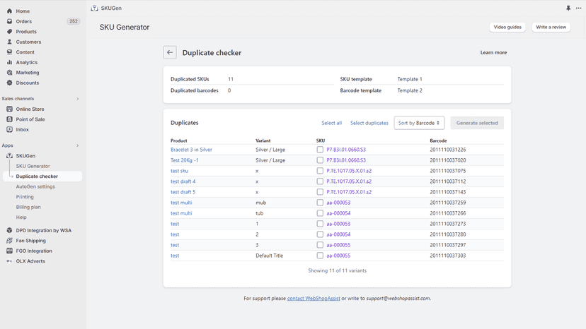Open Billing plan in the sidebar
Image resolution: width=586 pixels, height=329 pixels.
[28, 207]
